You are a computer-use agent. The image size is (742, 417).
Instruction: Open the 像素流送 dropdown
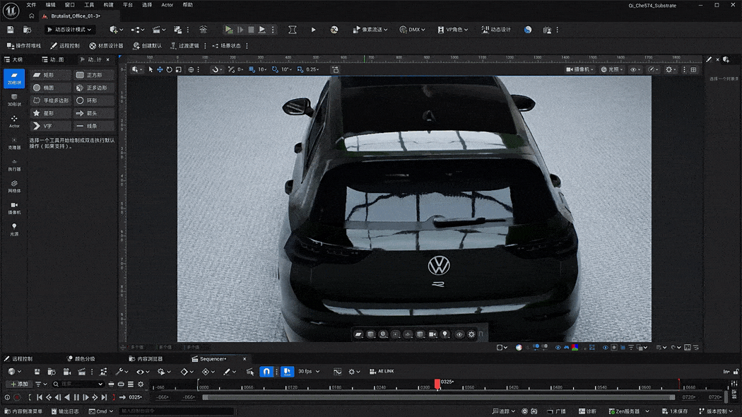[370, 30]
